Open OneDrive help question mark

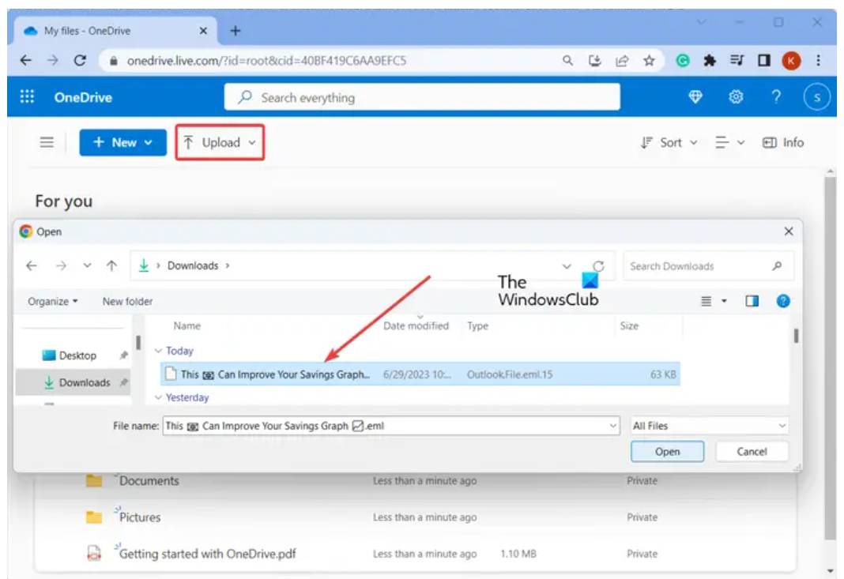point(776,97)
